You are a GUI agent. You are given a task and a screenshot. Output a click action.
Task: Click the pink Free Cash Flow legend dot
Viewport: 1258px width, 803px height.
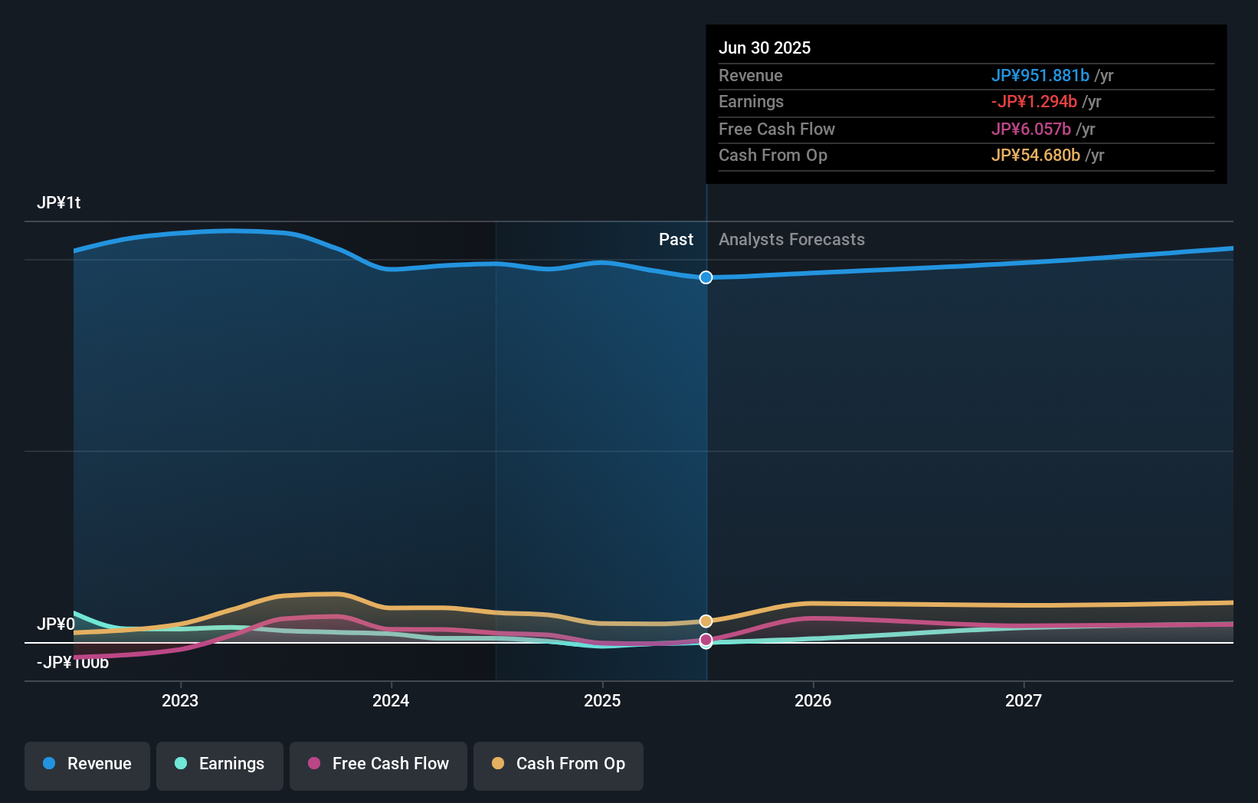(x=314, y=764)
